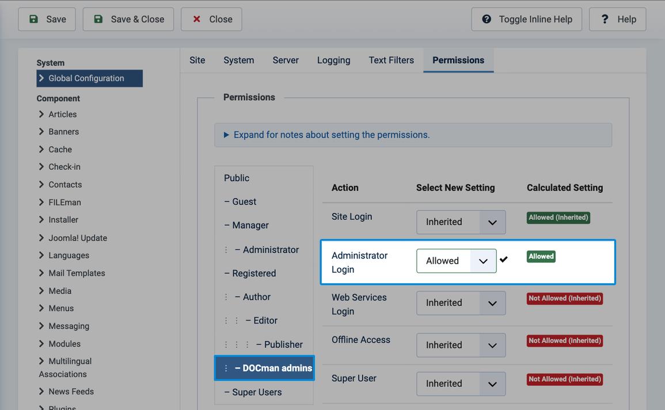
Task: Select the Super Users group
Action: click(253, 392)
